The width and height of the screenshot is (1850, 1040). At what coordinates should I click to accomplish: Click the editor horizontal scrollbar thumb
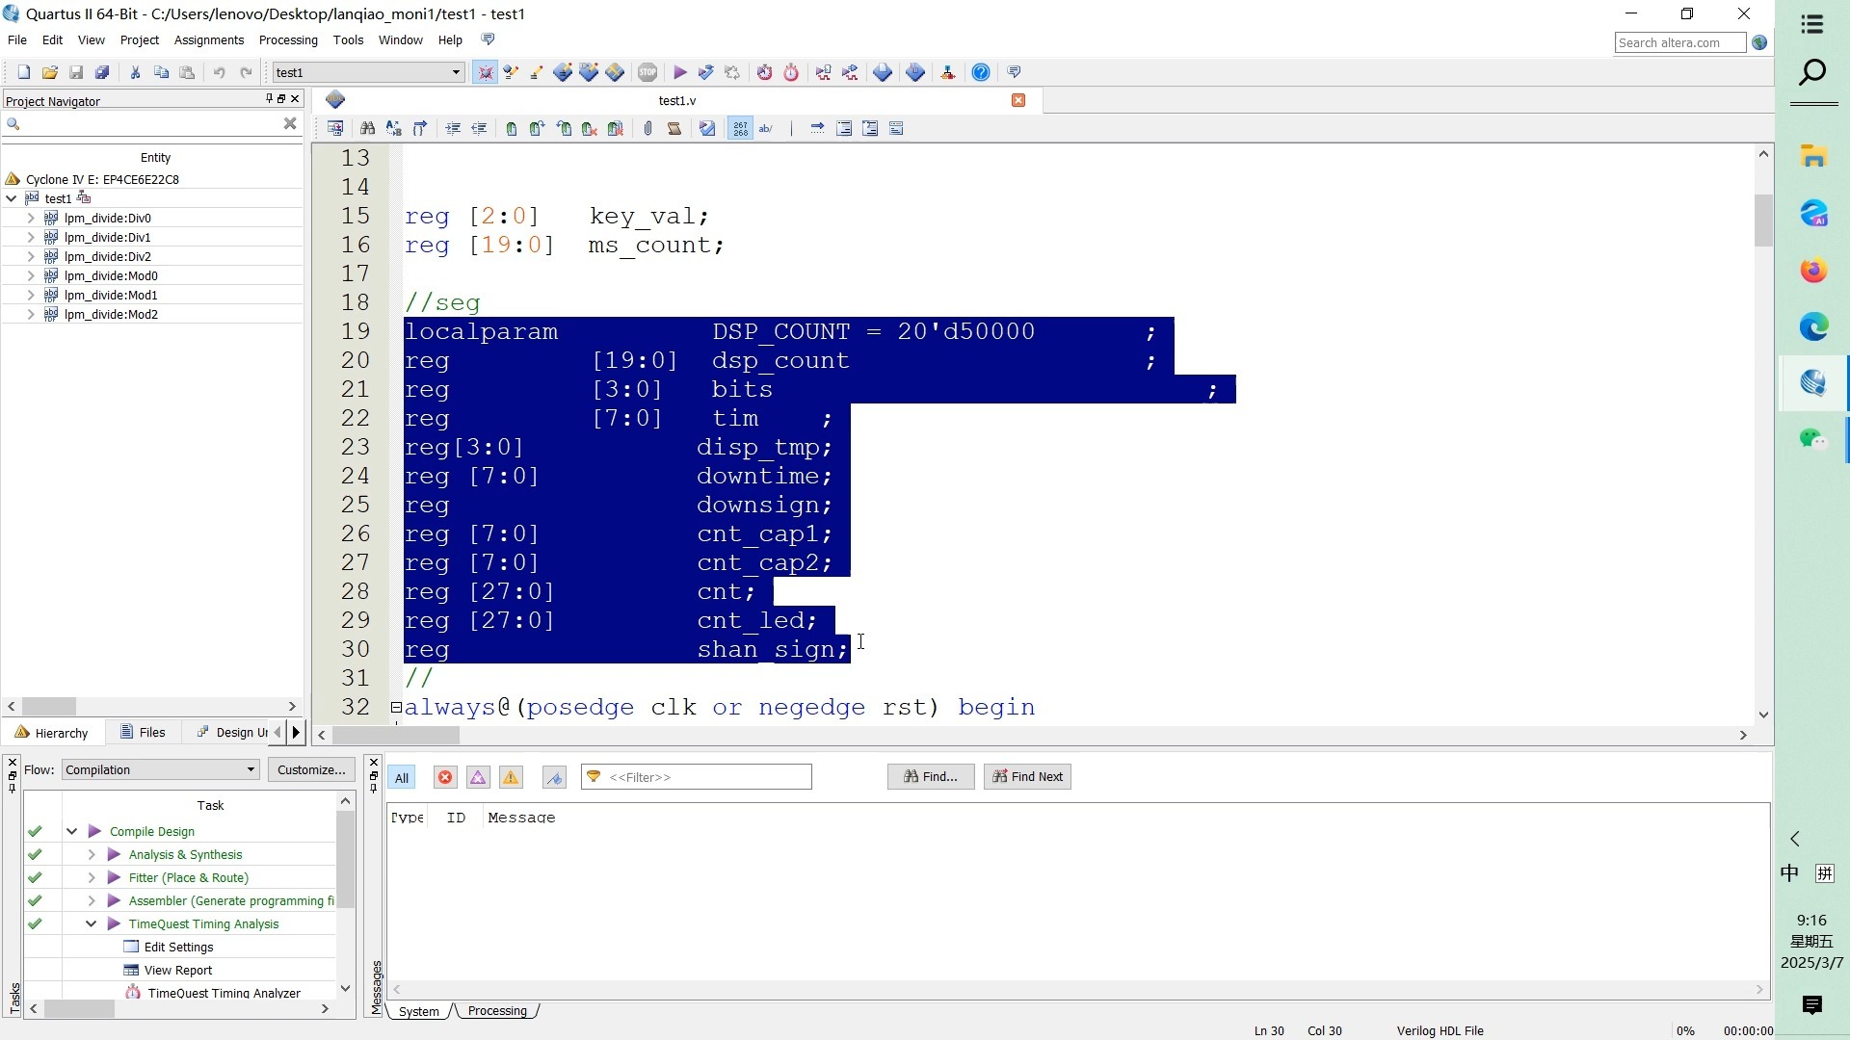point(395,735)
